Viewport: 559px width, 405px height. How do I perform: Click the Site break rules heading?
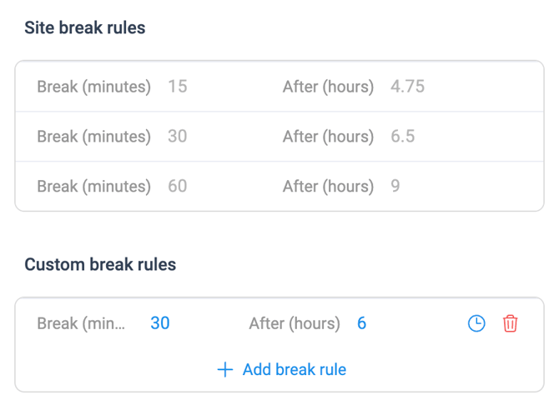pos(85,27)
